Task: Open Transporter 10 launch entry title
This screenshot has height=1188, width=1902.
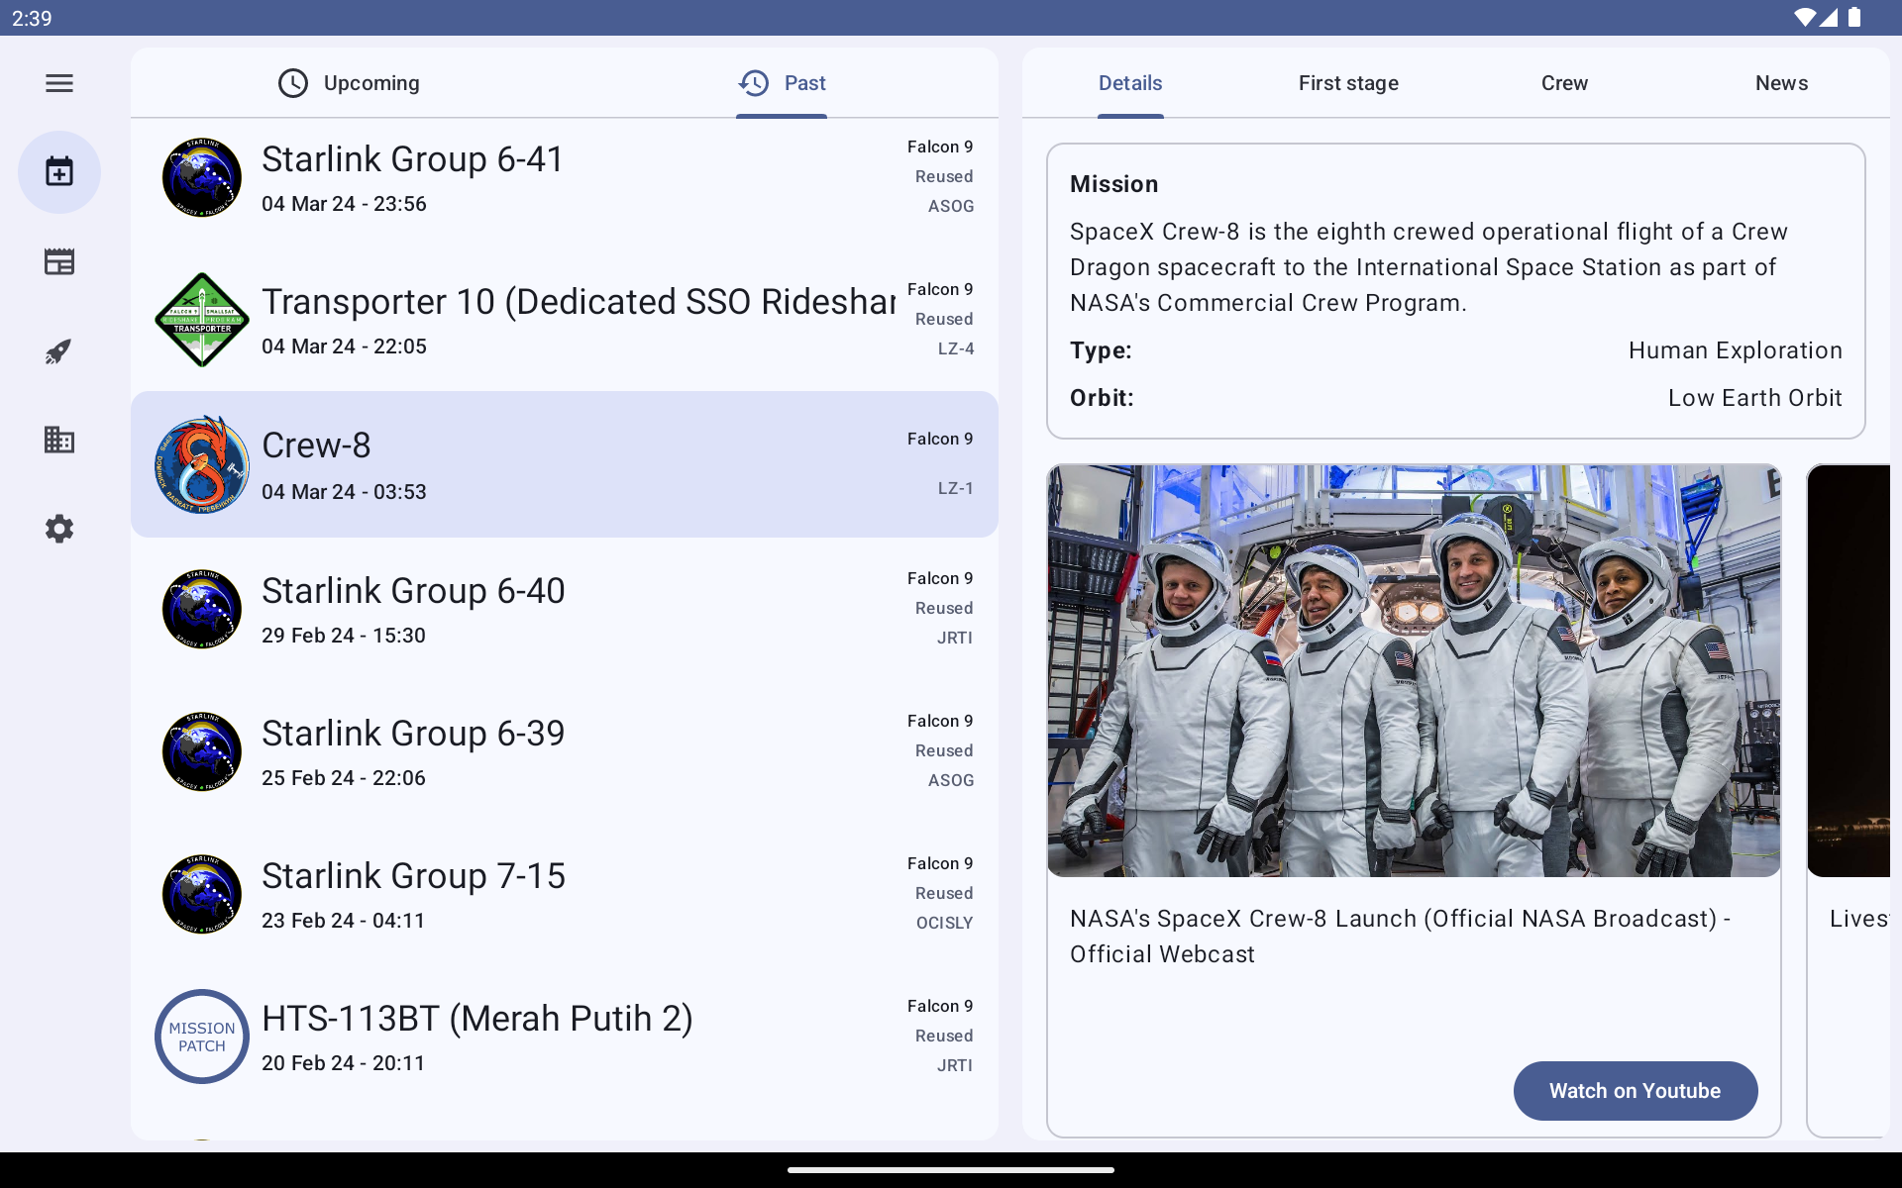Action: click(x=579, y=302)
